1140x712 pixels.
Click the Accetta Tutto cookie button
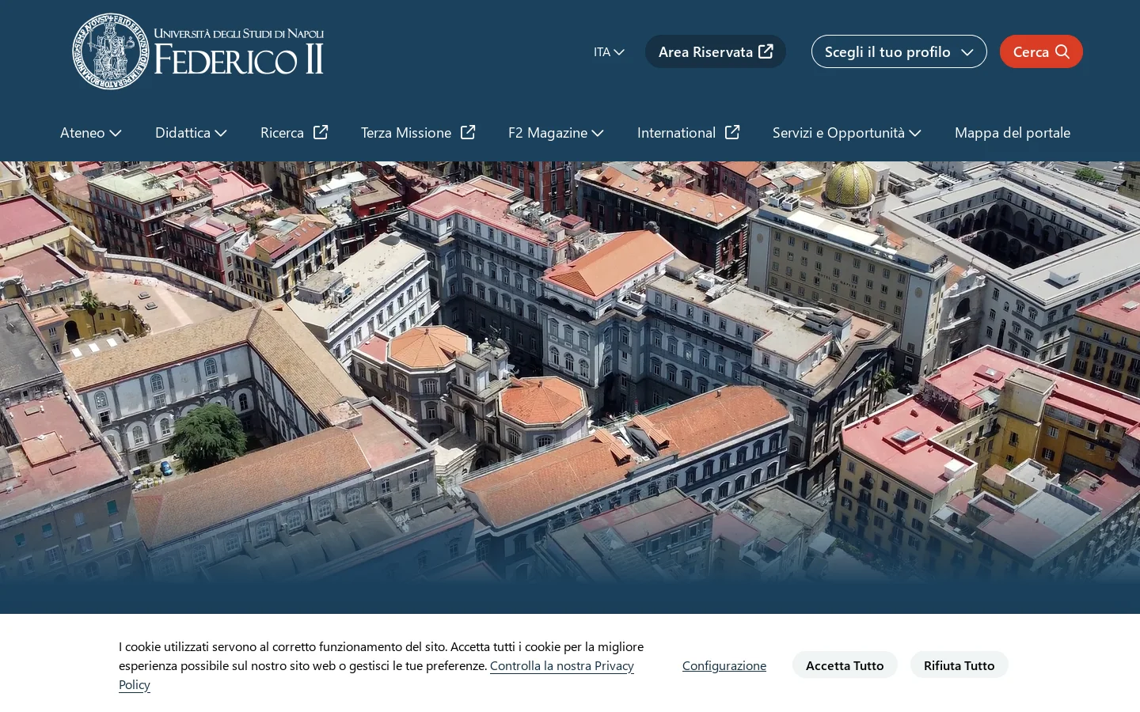tap(845, 665)
